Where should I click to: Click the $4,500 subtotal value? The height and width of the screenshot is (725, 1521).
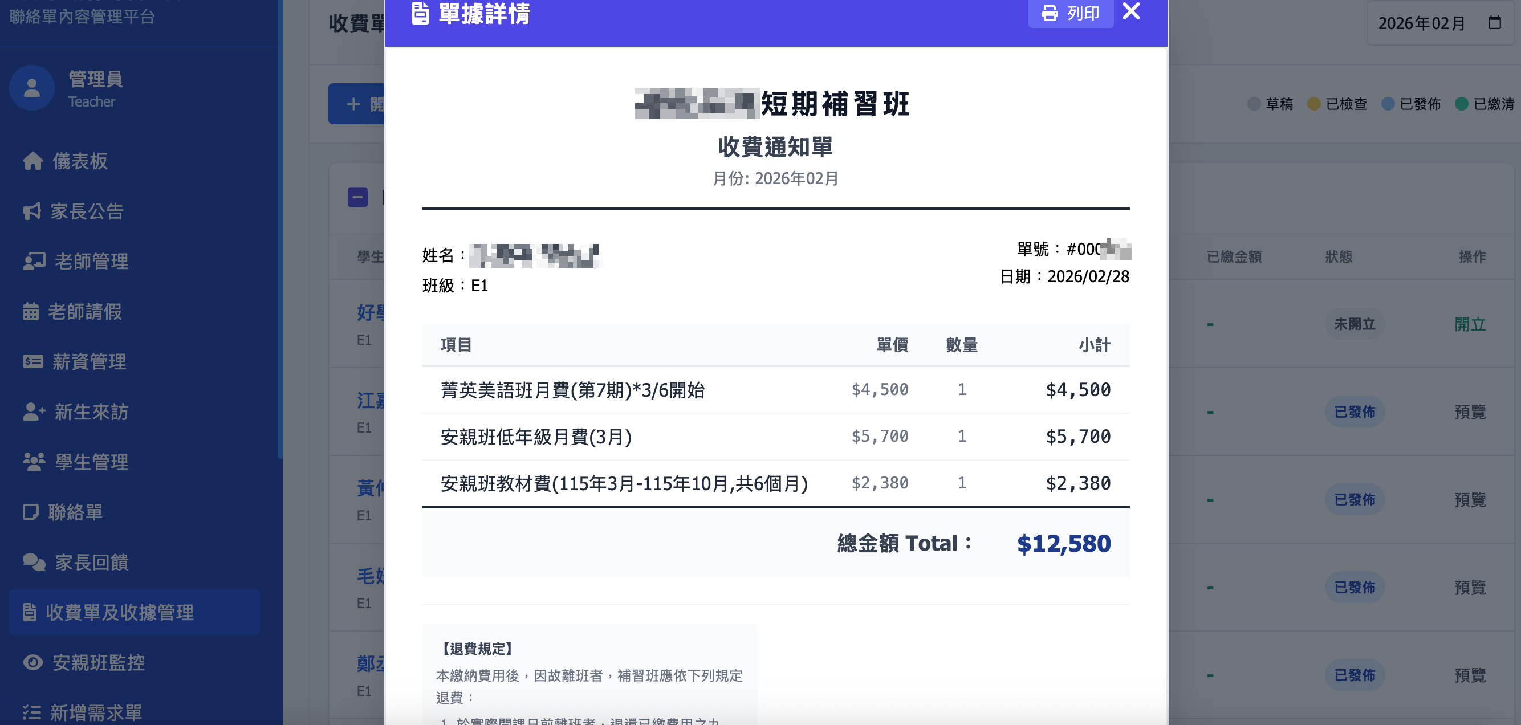point(1078,390)
